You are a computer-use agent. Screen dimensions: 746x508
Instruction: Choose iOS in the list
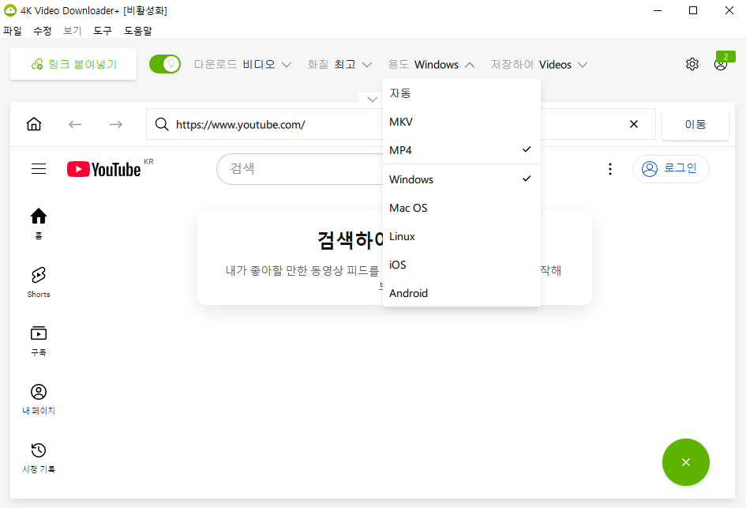tap(462, 265)
